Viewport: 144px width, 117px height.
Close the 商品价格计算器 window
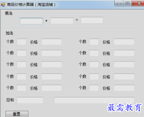tap(138, 3)
